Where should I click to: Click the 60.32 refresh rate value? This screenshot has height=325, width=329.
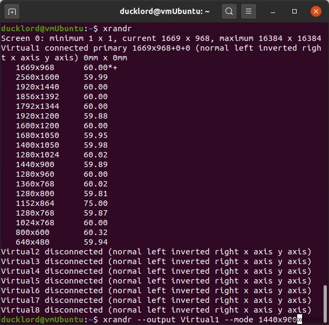click(95, 232)
